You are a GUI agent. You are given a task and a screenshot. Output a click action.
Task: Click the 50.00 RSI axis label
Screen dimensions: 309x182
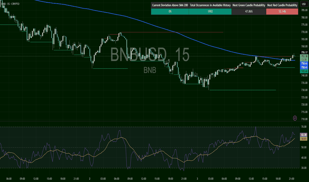(304, 147)
